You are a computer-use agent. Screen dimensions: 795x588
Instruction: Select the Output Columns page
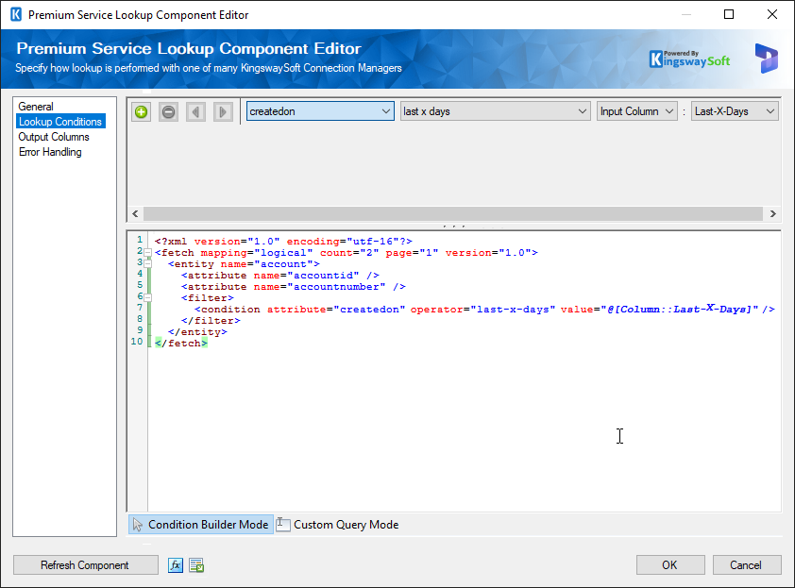[54, 137]
